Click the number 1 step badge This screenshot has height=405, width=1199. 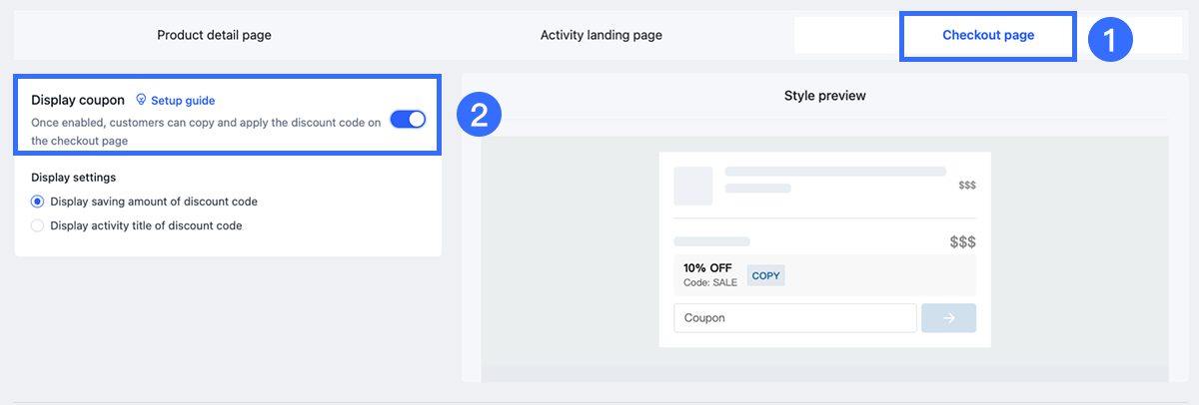(1108, 39)
